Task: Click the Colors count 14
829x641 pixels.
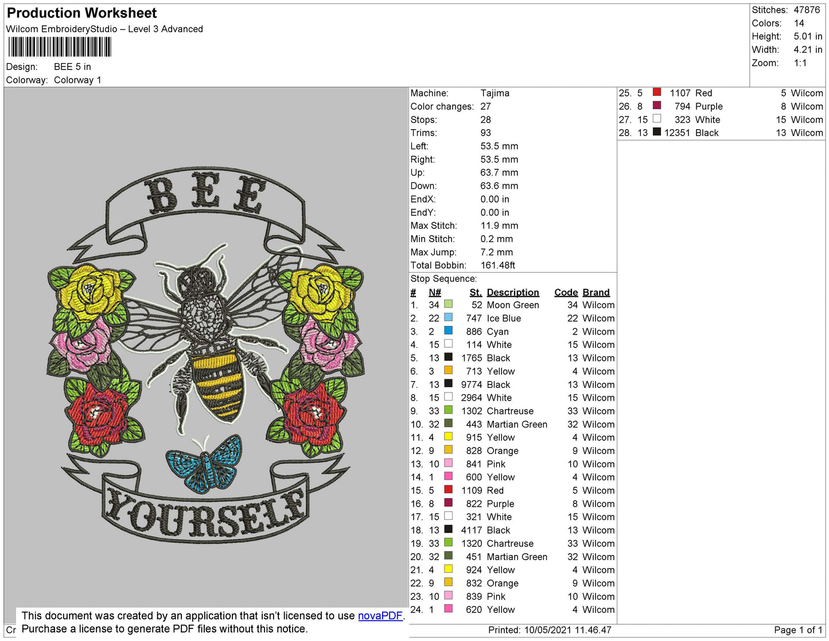Action: (x=799, y=23)
